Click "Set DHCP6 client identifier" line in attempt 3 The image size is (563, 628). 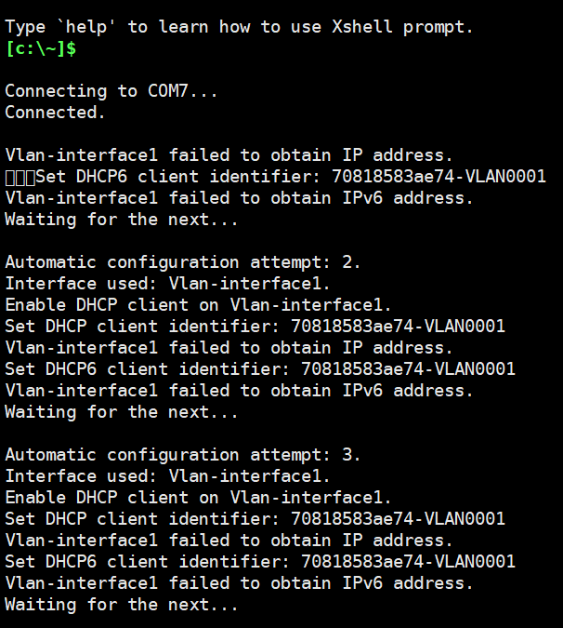click(x=260, y=562)
